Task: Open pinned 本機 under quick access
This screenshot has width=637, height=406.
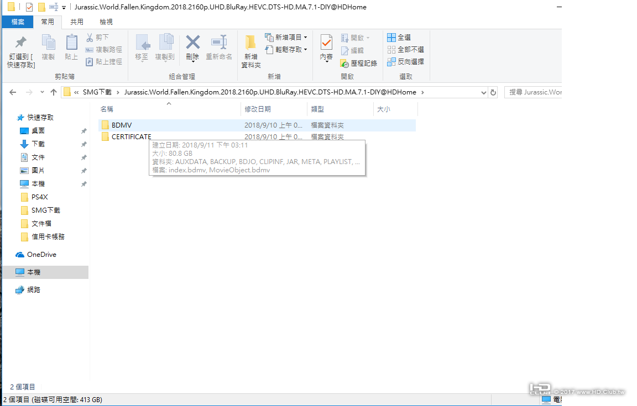Action: click(38, 184)
